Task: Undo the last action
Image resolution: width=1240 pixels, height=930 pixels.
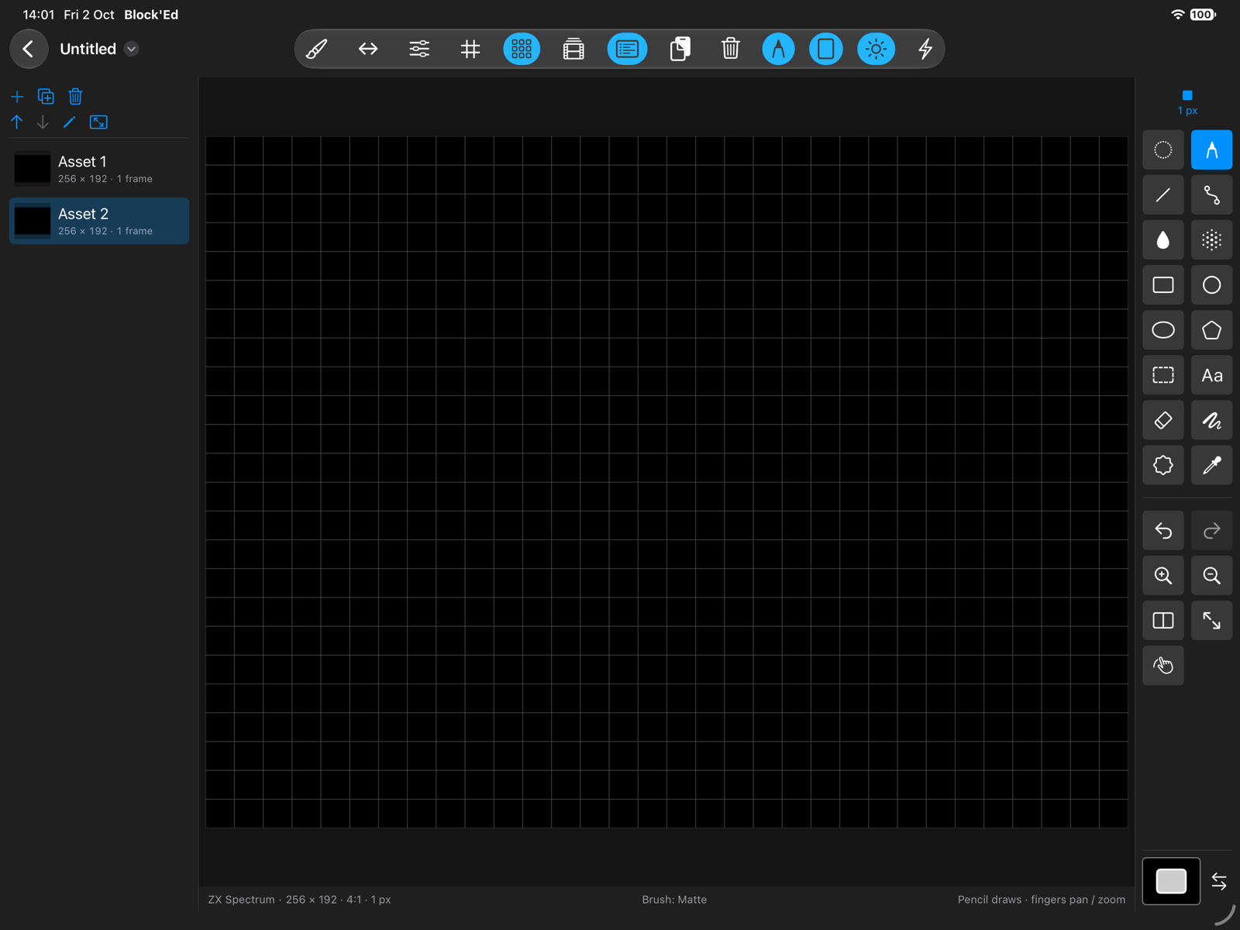Action: point(1163,530)
